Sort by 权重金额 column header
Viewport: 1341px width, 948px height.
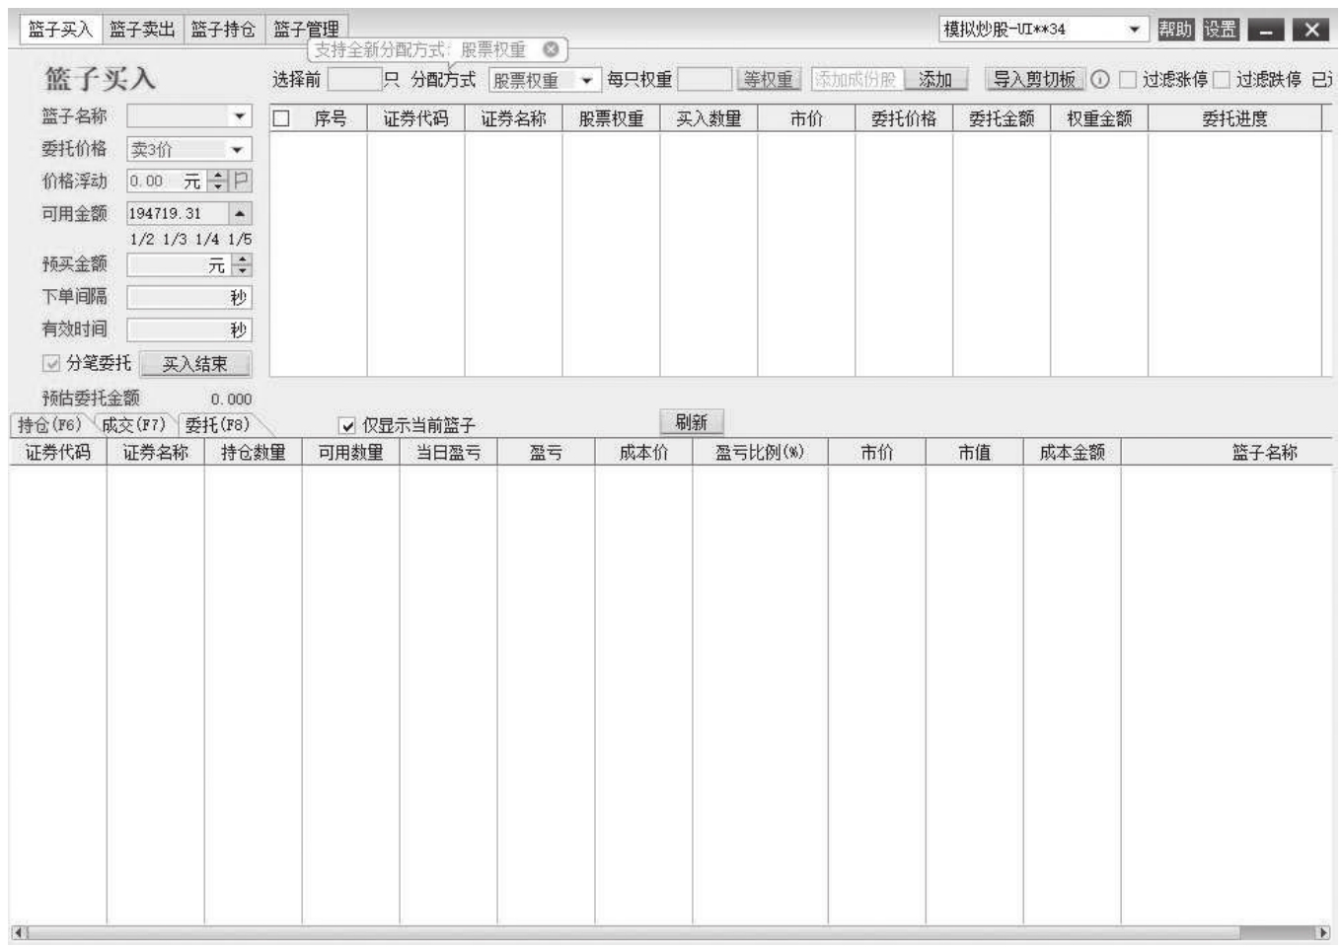pyautogui.click(x=1099, y=118)
